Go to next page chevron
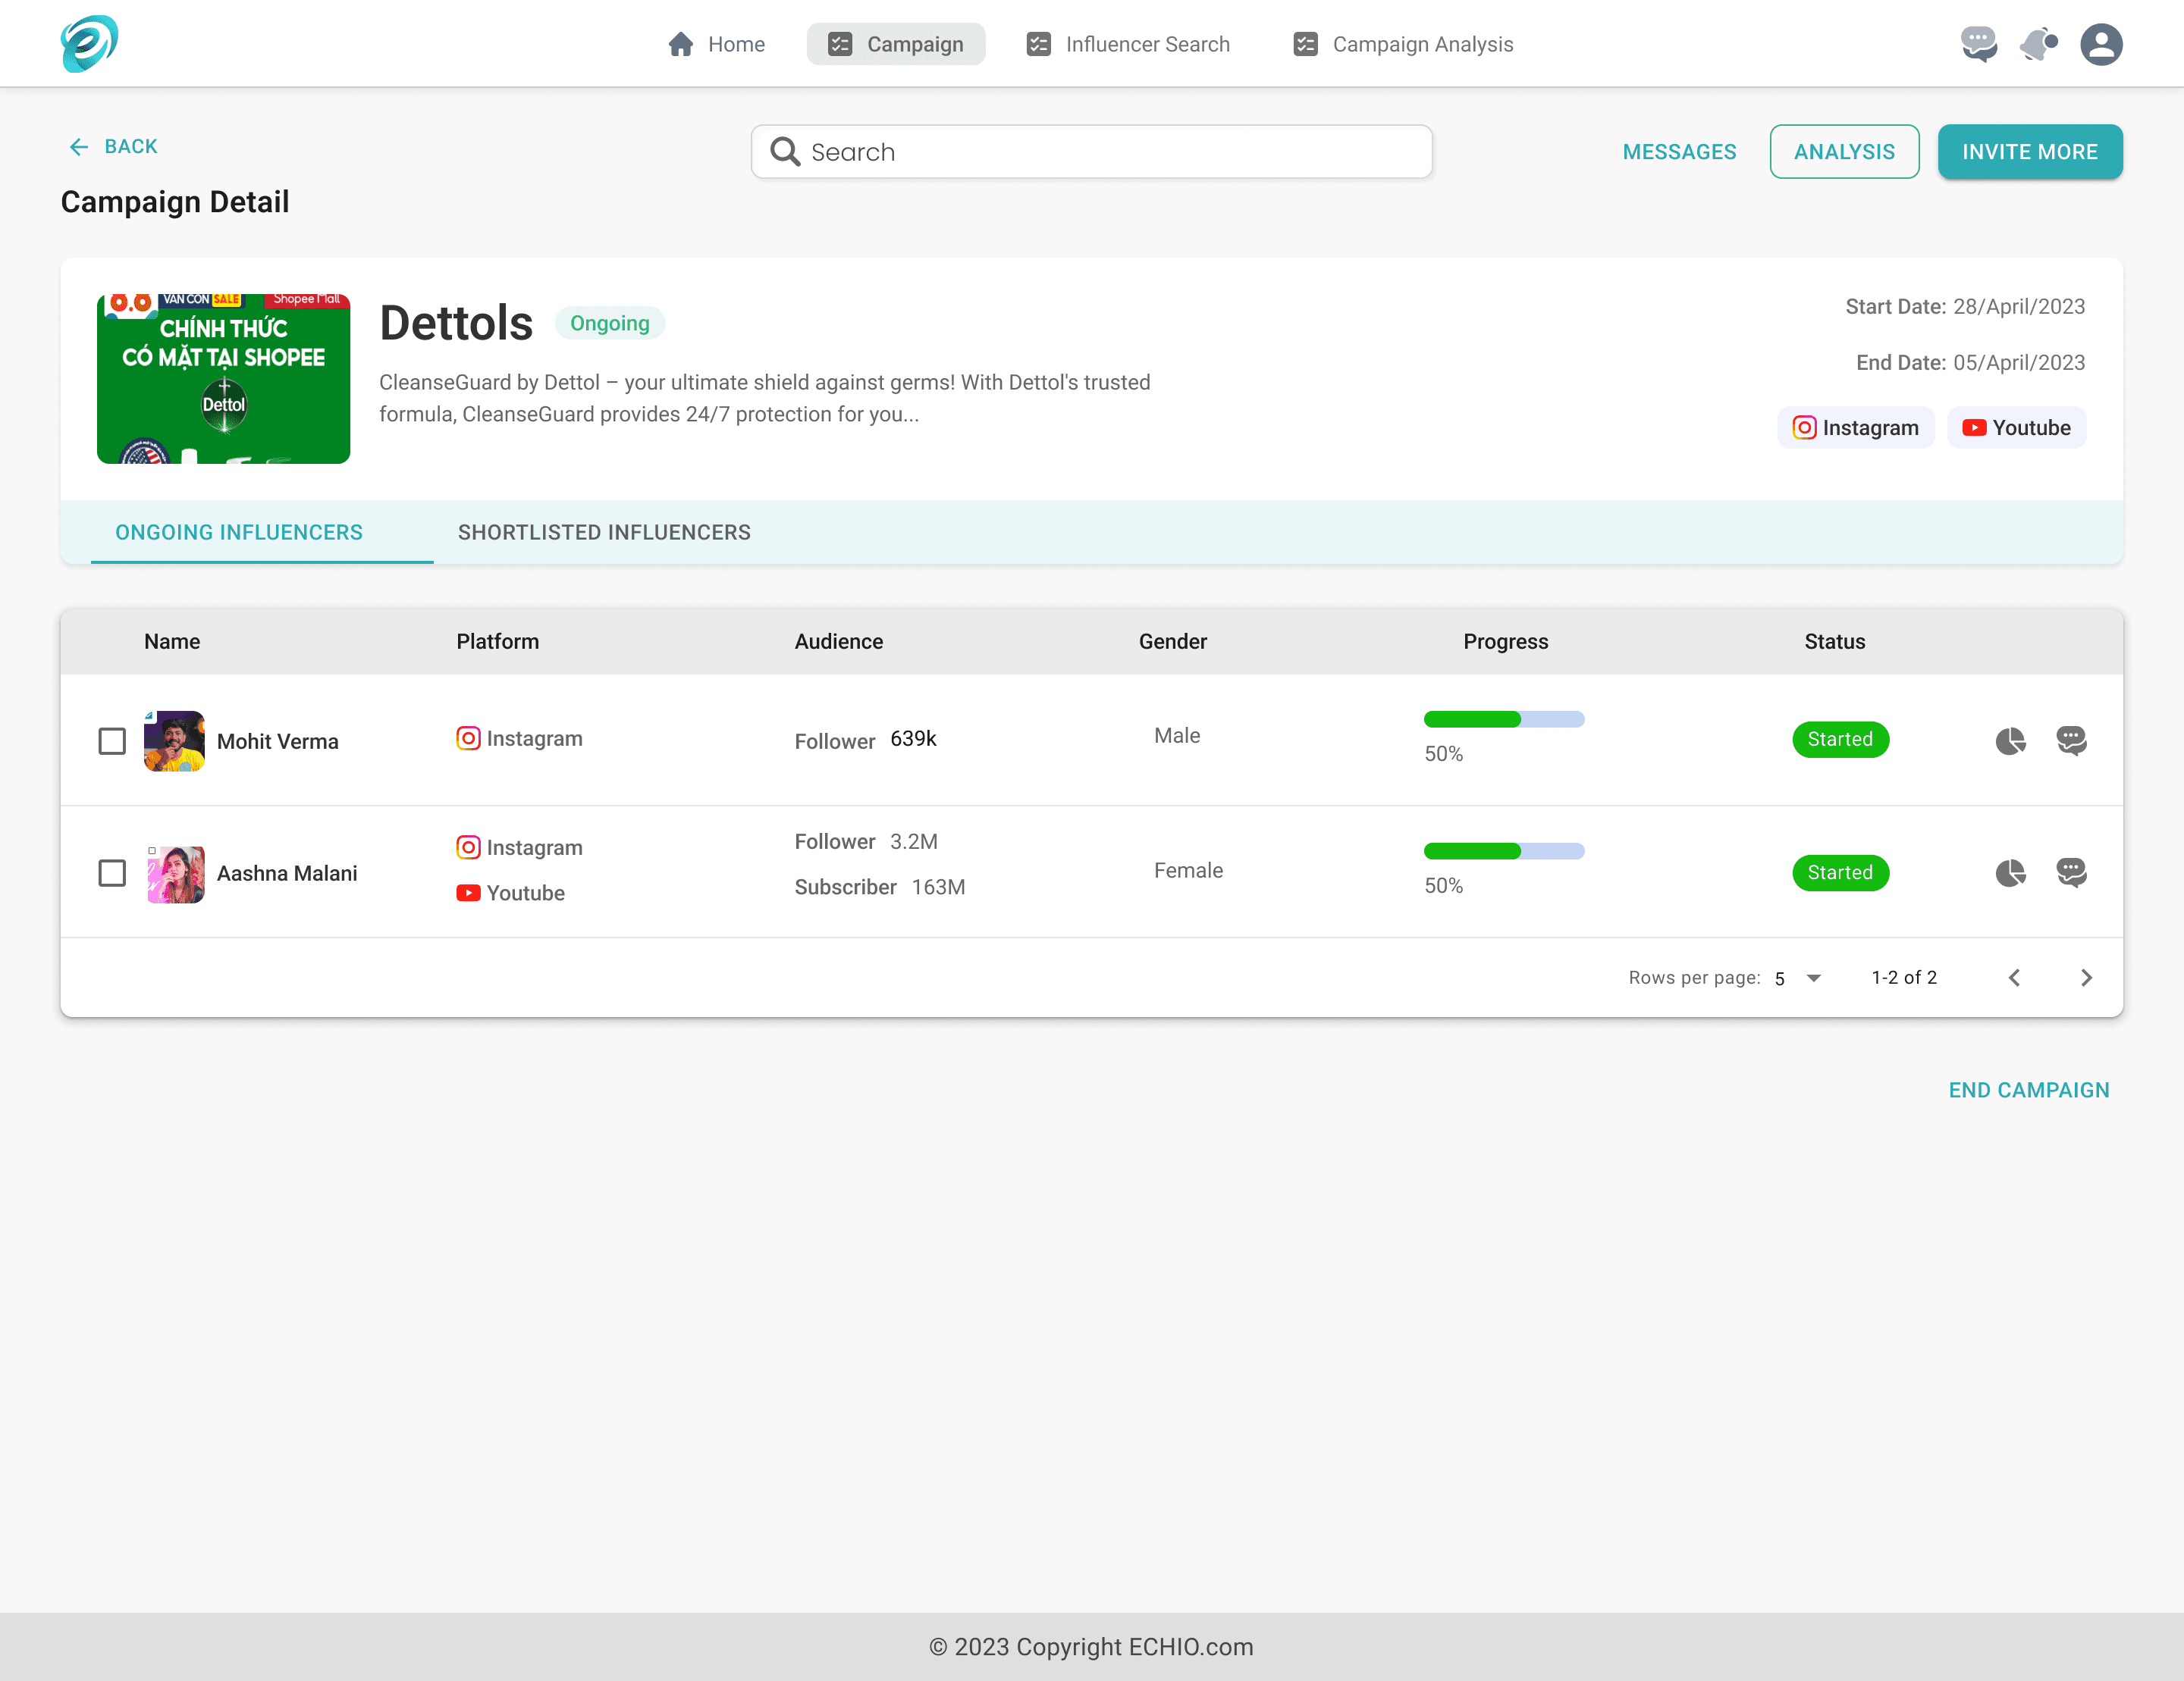This screenshot has width=2184, height=1681. click(x=2086, y=978)
